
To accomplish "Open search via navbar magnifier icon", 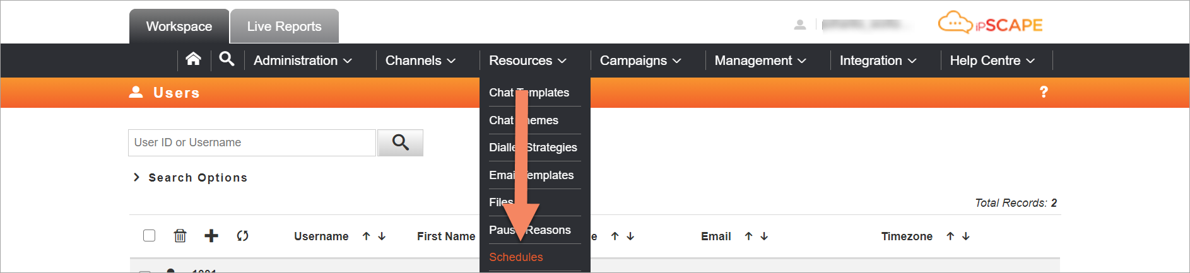I will tap(227, 59).
